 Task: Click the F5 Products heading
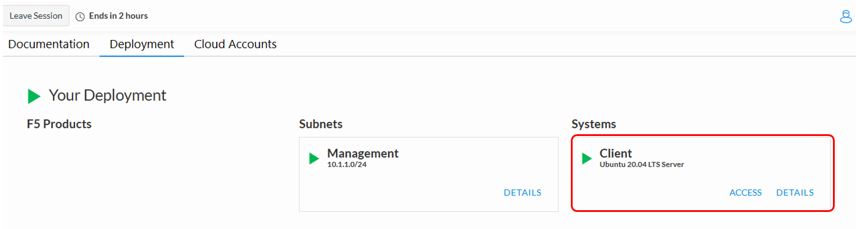coord(59,124)
